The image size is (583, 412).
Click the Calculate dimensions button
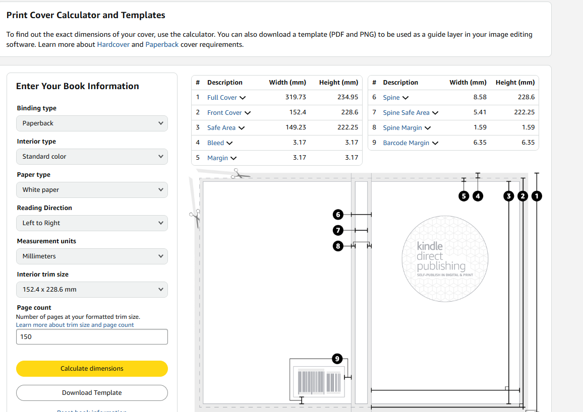(x=92, y=368)
